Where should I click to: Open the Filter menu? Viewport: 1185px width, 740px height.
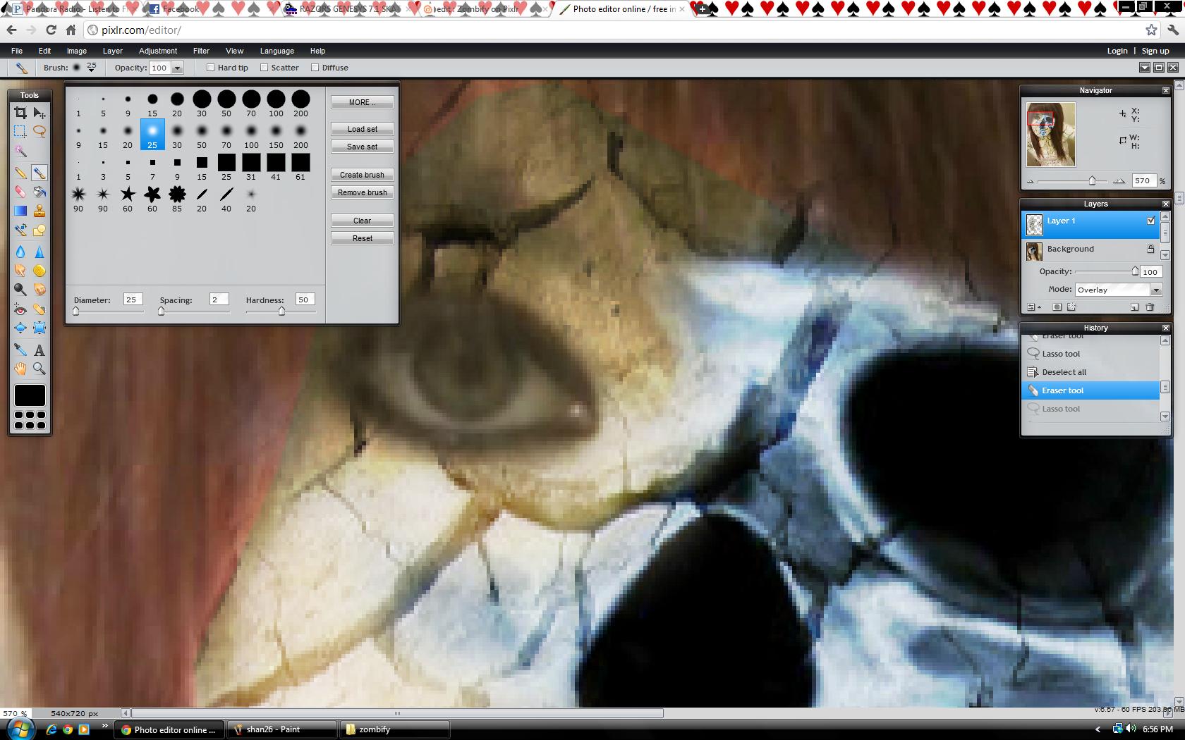tap(202, 51)
